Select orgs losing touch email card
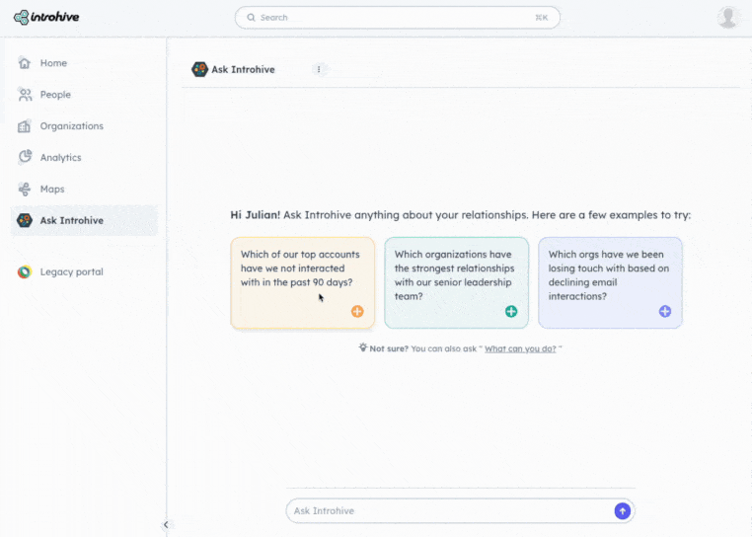The image size is (752, 537). (x=610, y=282)
